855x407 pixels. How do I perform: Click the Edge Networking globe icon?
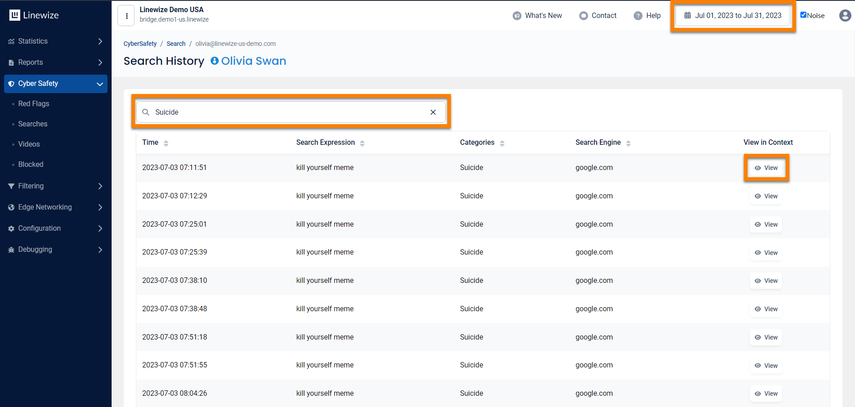(x=11, y=207)
